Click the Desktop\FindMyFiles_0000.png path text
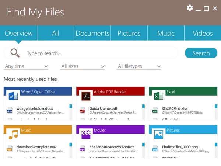Image resolution: width=221 pixels, height=166 pixels. (x=186, y=151)
